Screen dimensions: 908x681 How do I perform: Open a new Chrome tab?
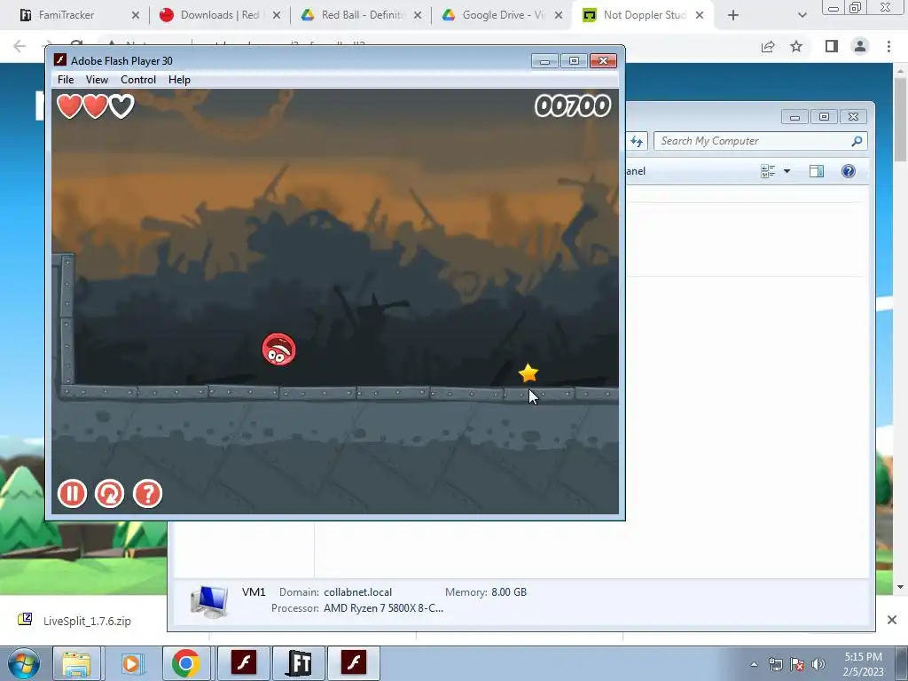(x=733, y=15)
